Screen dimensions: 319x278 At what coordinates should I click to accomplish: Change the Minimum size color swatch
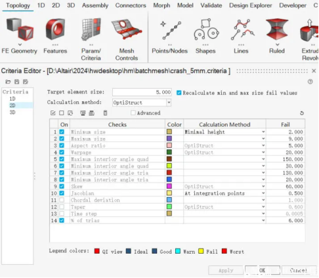click(169, 131)
